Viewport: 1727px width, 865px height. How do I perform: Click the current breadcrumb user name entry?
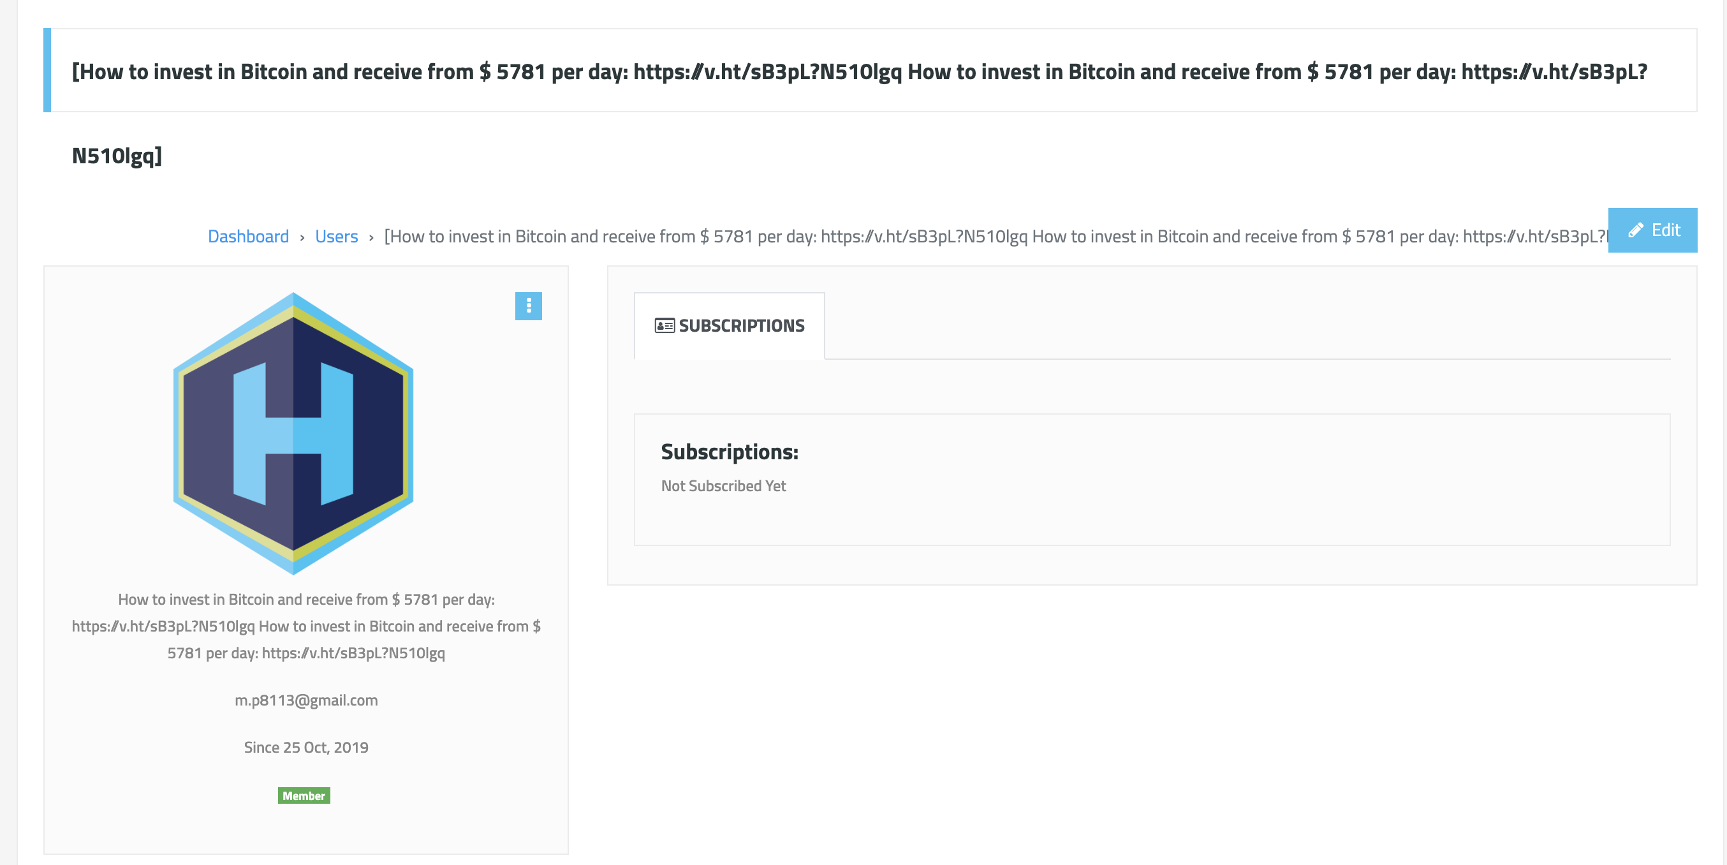996,236
